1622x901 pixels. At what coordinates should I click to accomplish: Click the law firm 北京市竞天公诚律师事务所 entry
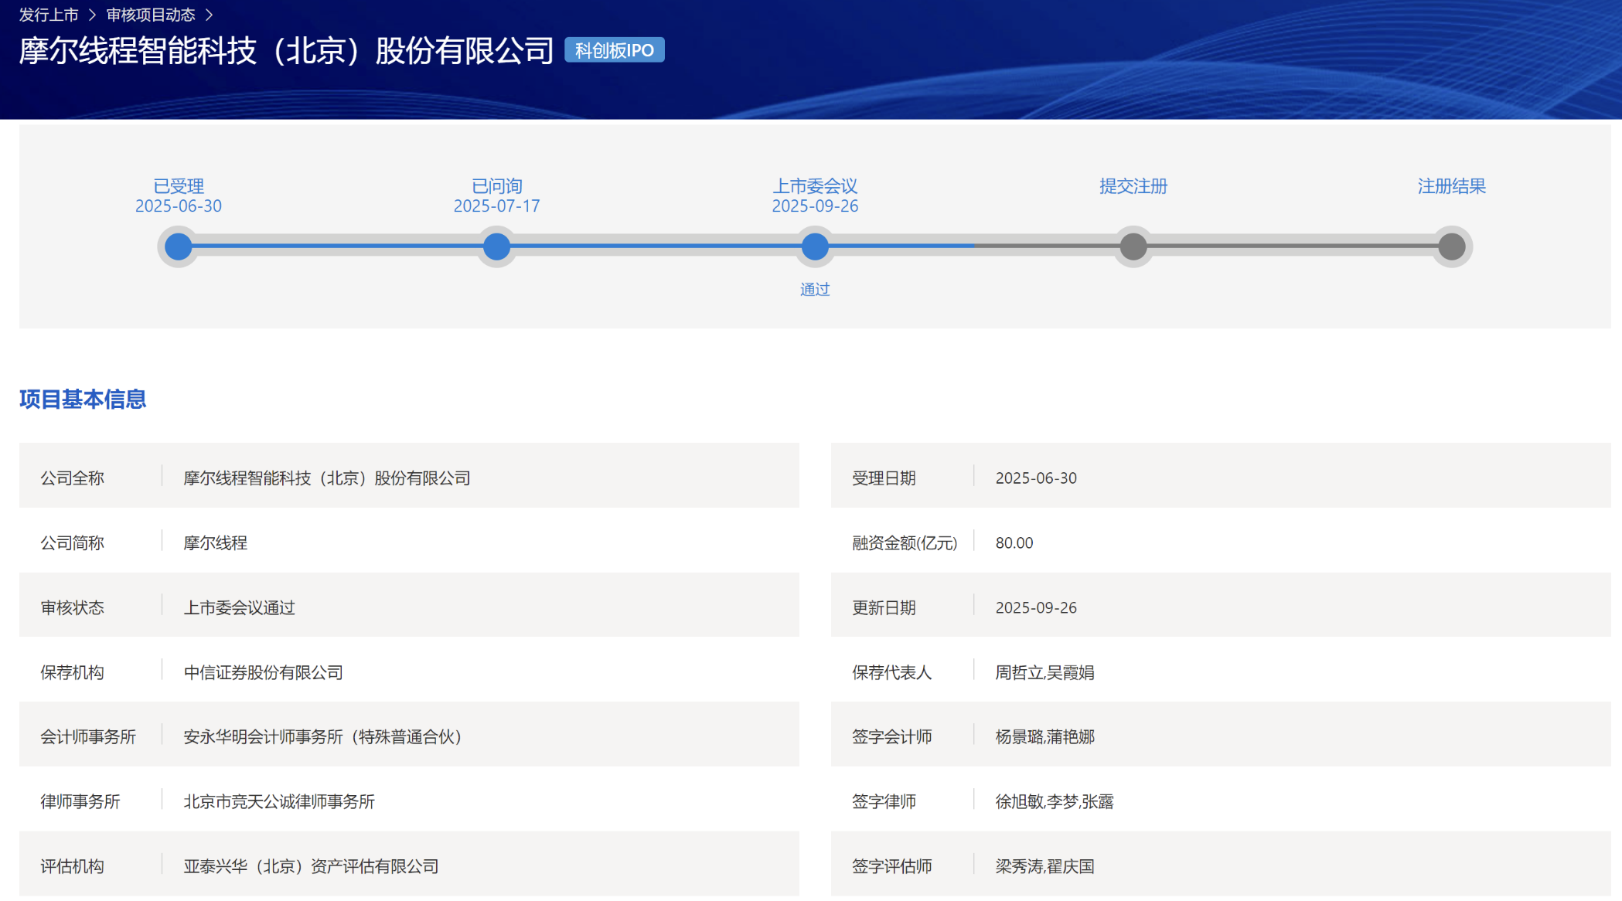(x=279, y=801)
